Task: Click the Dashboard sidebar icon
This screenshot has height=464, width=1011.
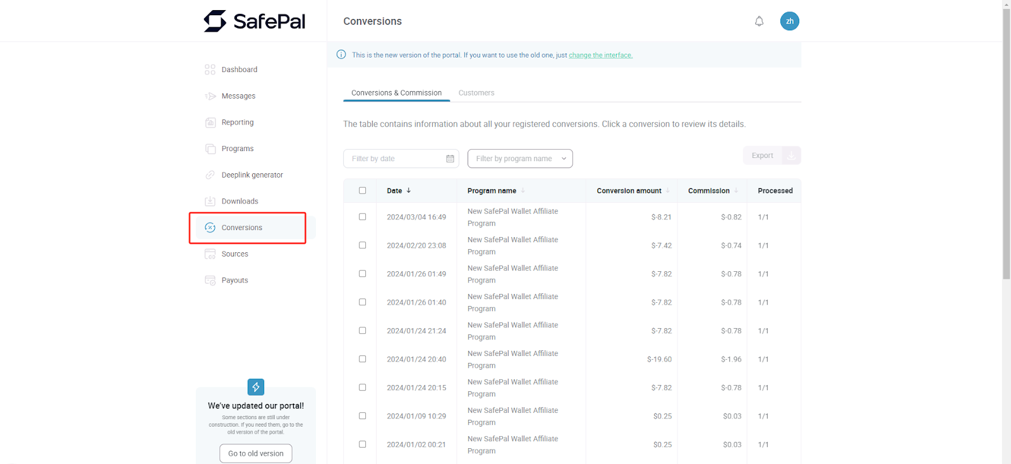Action: (210, 70)
